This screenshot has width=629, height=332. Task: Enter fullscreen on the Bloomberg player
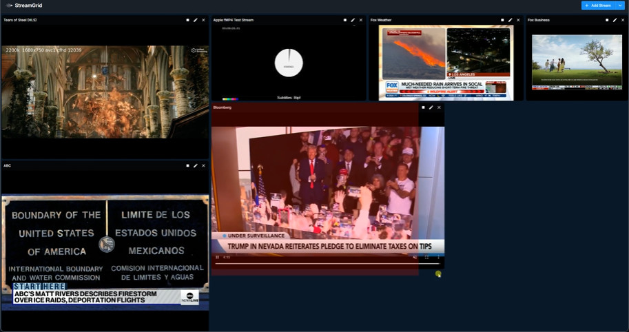pyautogui.click(x=427, y=257)
